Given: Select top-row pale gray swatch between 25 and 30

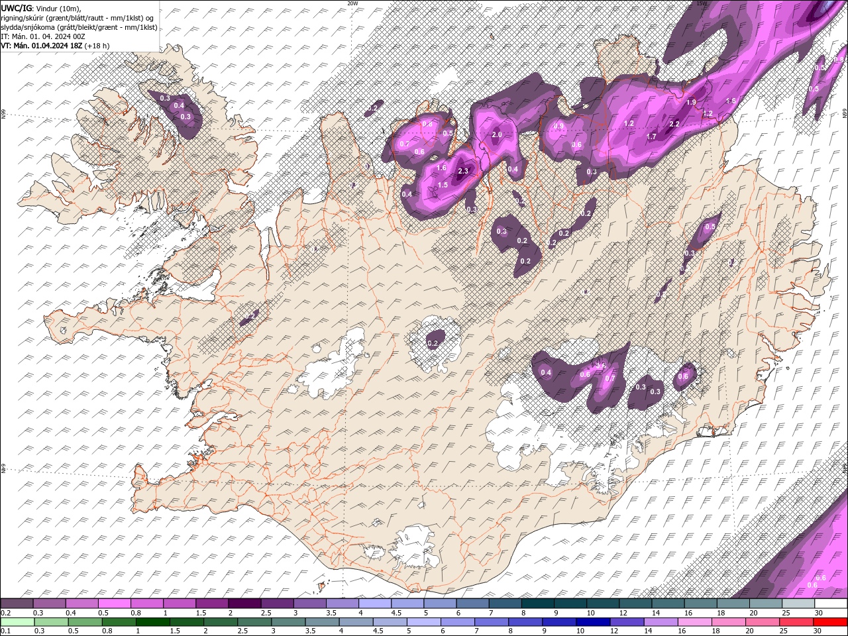Looking at the screenshot, I should [798, 604].
